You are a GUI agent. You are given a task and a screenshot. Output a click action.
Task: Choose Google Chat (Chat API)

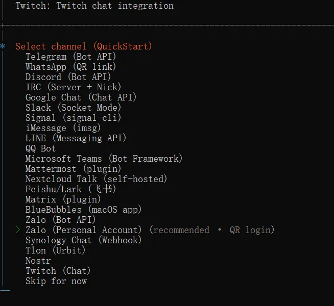tap(81, 97)
